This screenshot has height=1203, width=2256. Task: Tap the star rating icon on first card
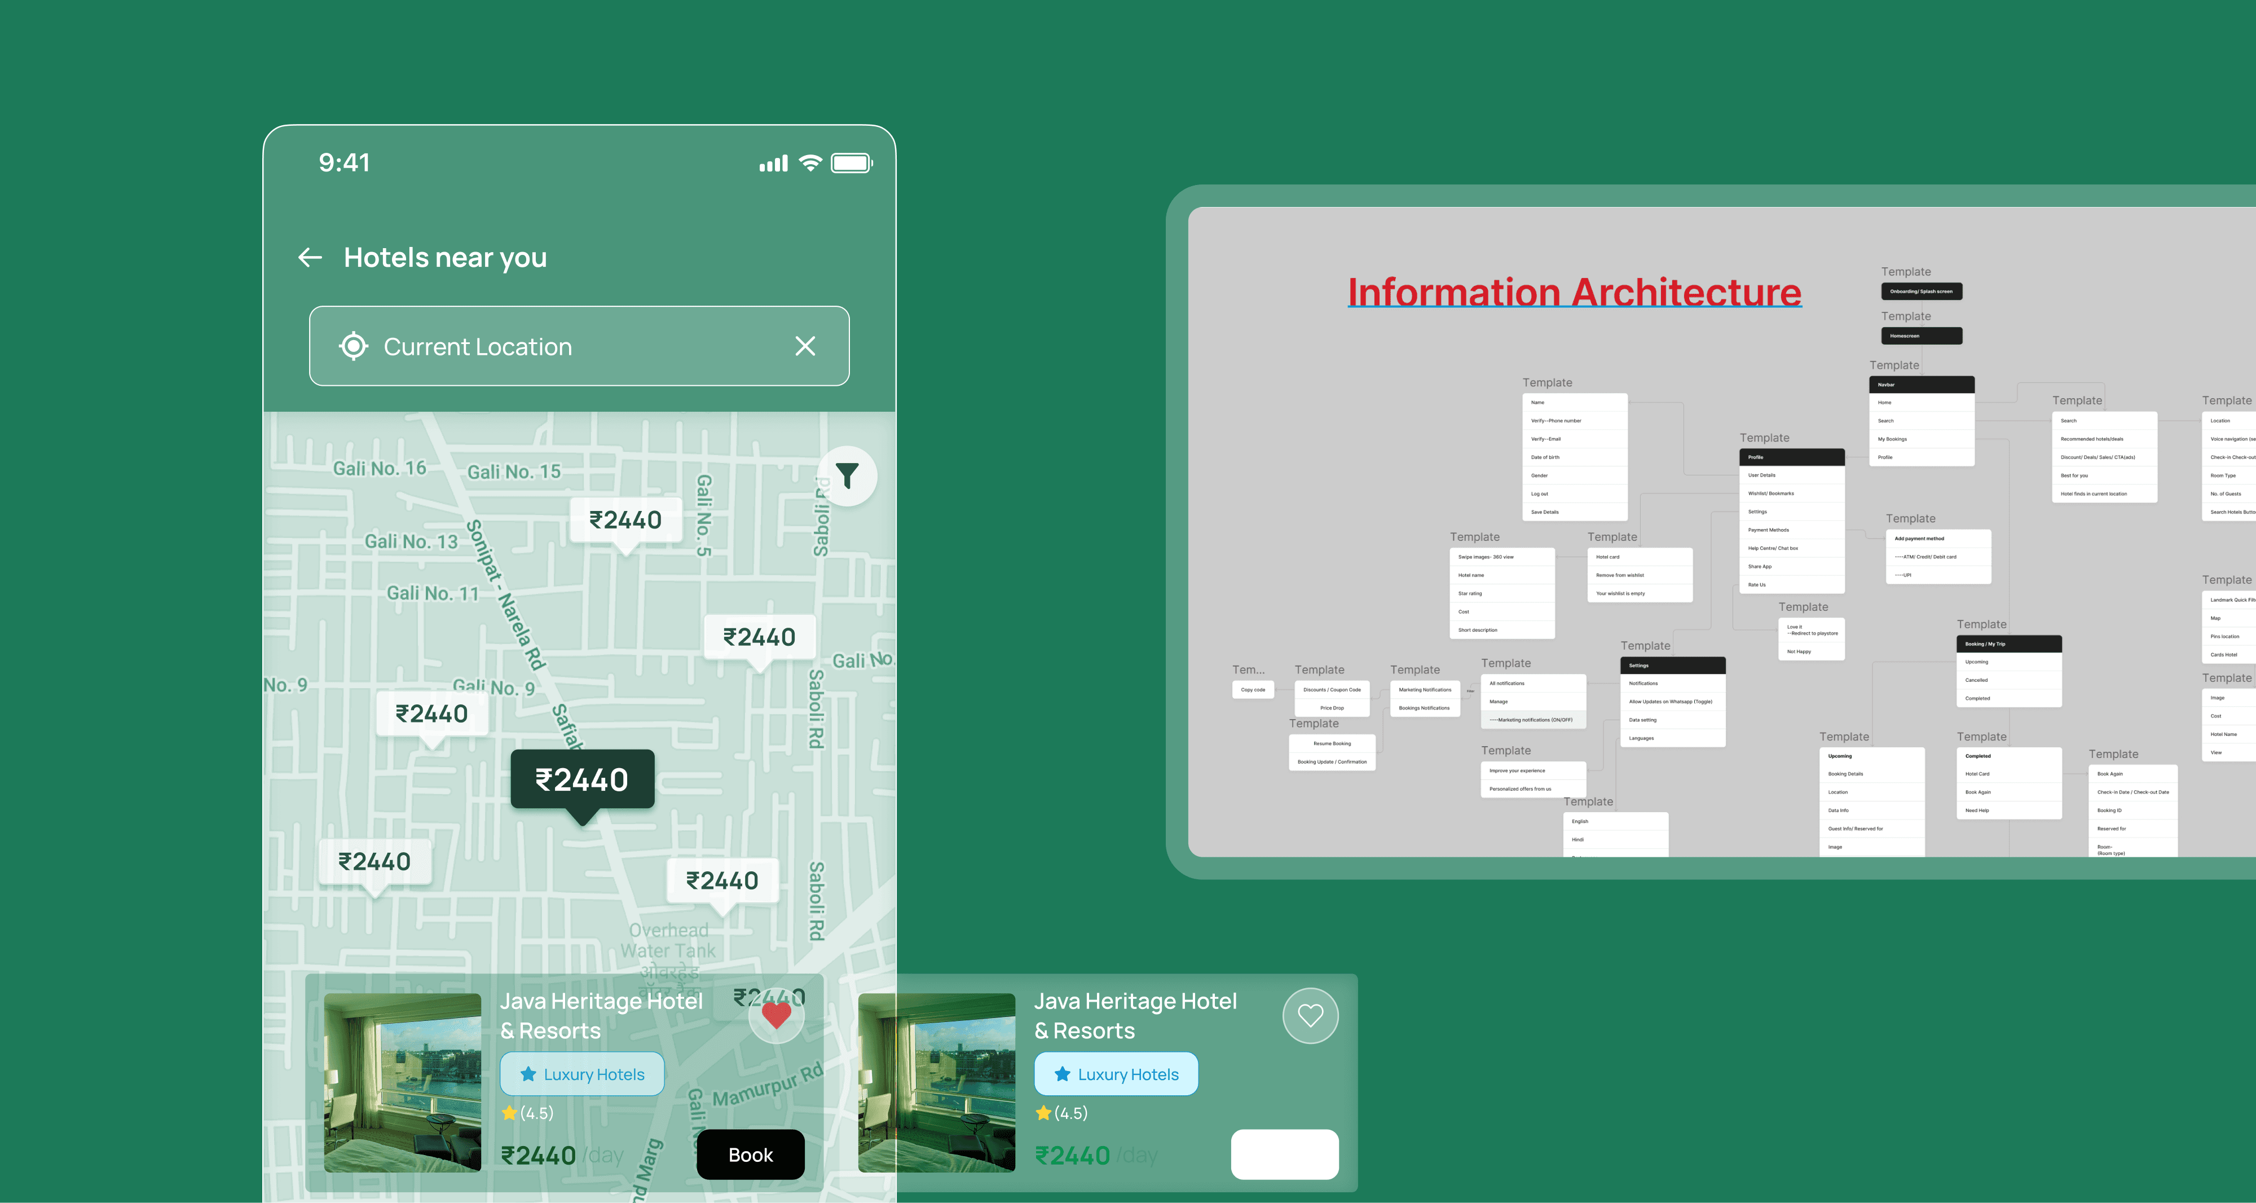click(x=510, y=1113)
